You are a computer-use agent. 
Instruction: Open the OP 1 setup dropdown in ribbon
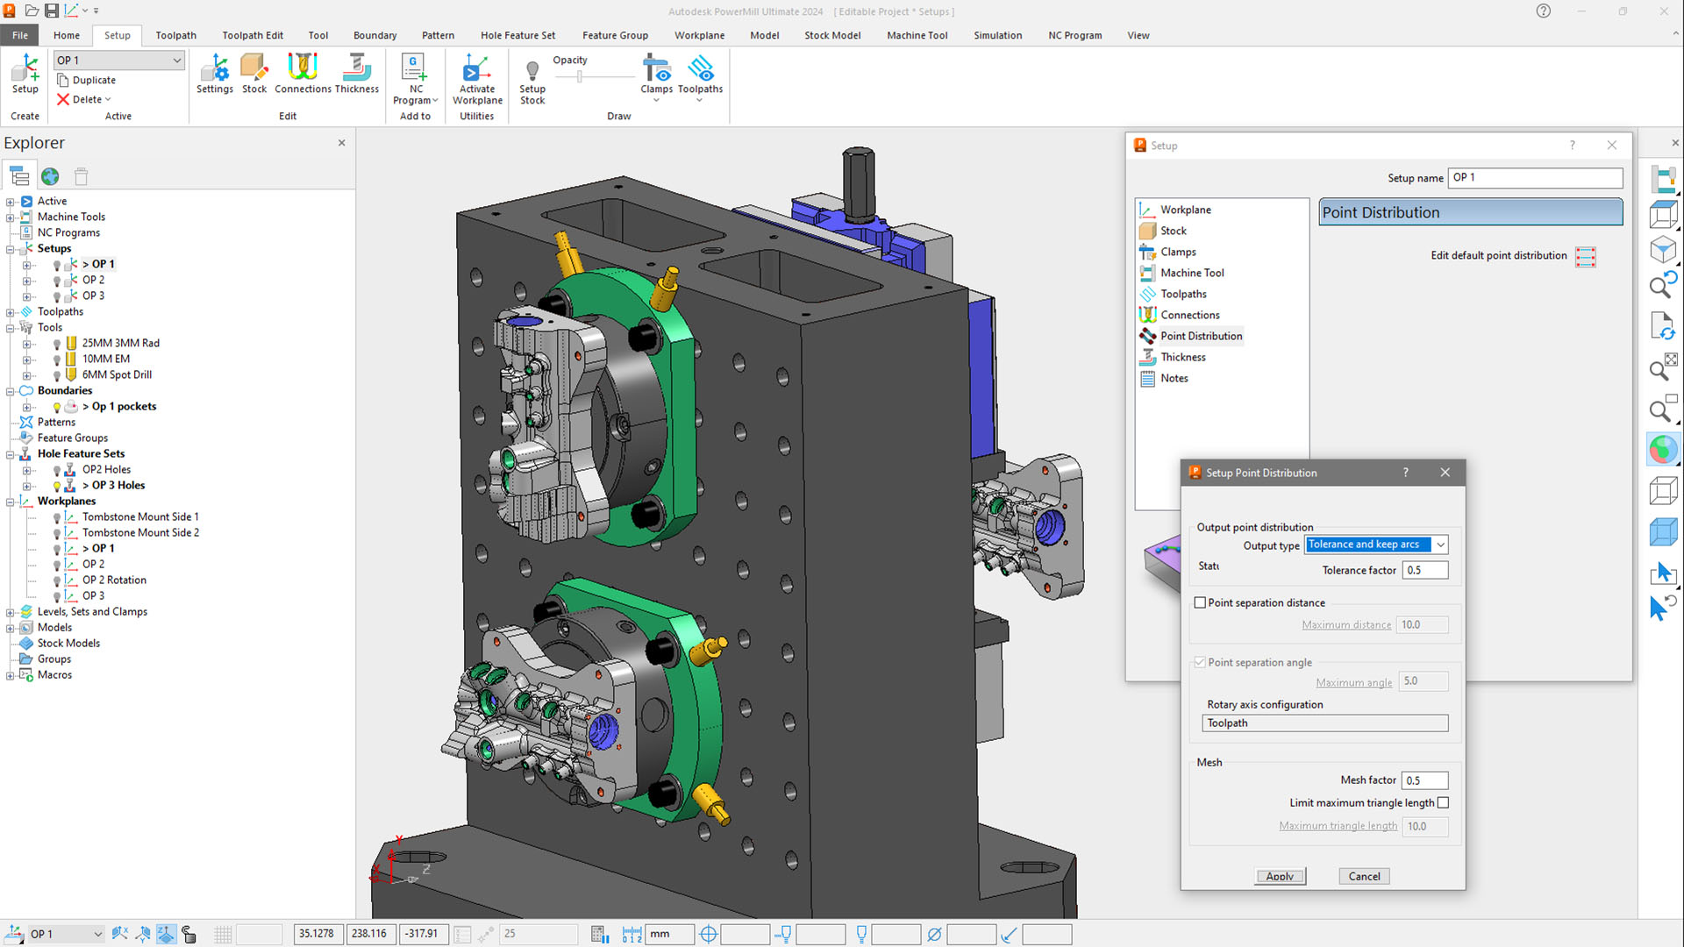click(x=176, y=61)
